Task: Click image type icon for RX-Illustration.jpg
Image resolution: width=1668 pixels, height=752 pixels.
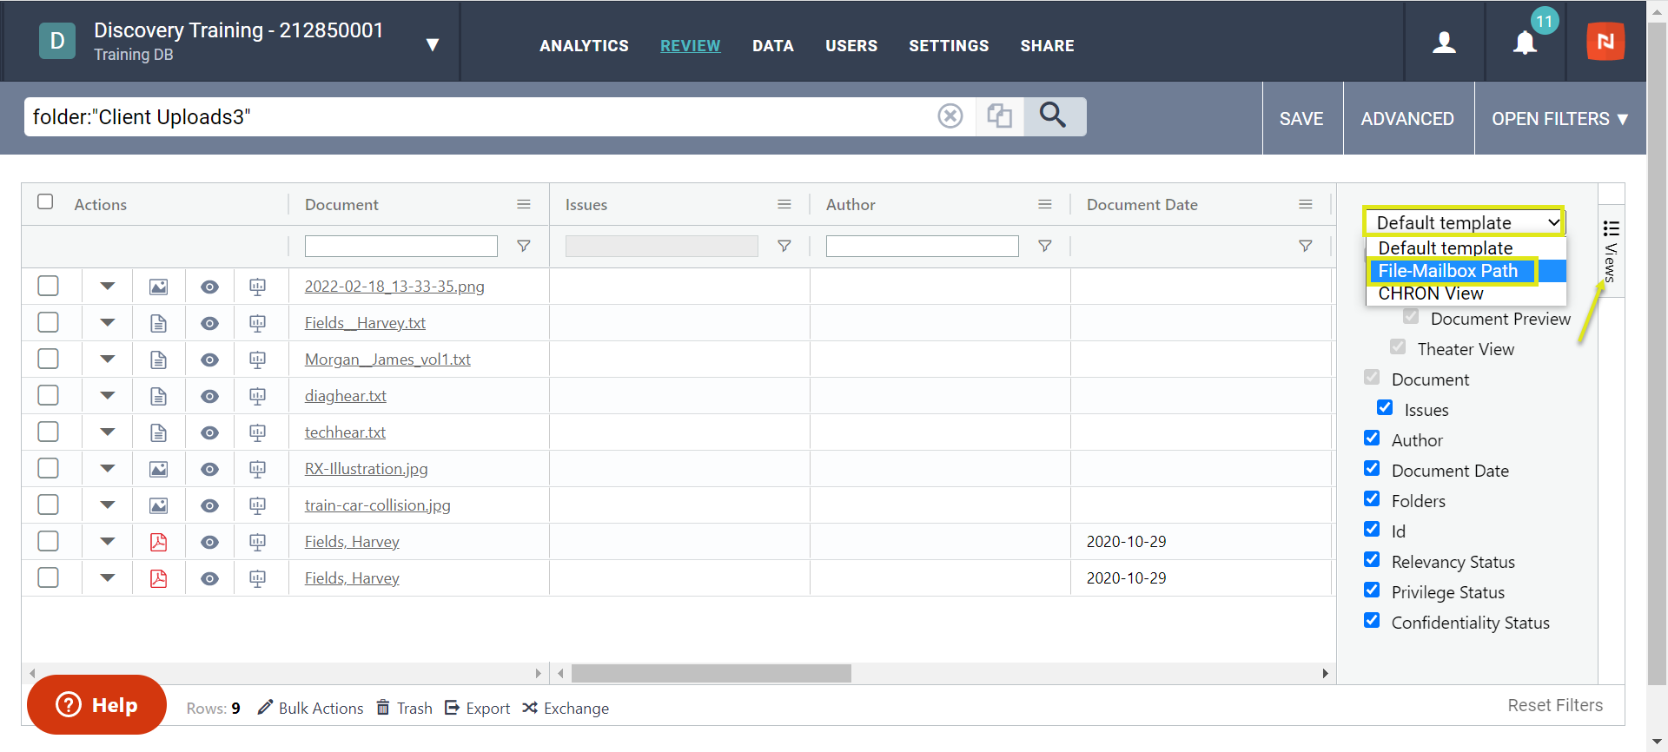Action: pos(158,469)
